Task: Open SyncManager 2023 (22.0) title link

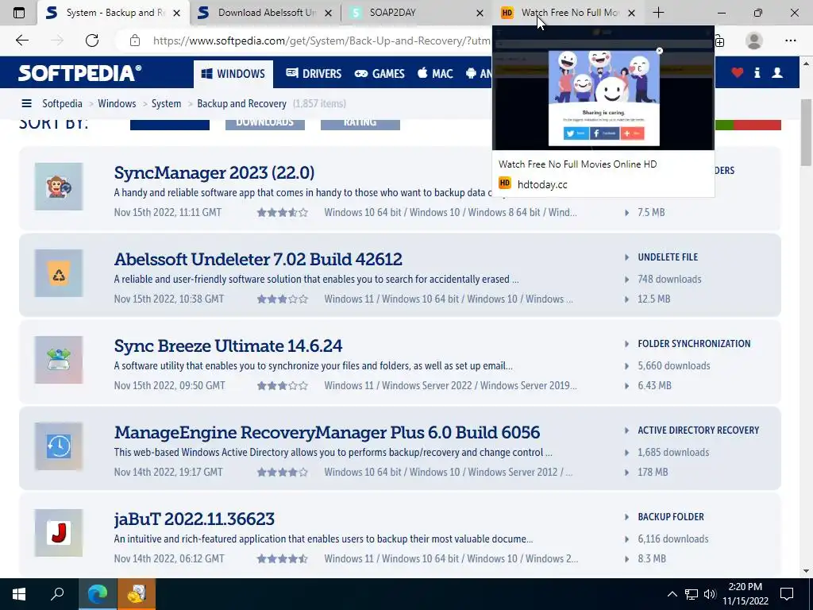Action: [x=214, y=172]
